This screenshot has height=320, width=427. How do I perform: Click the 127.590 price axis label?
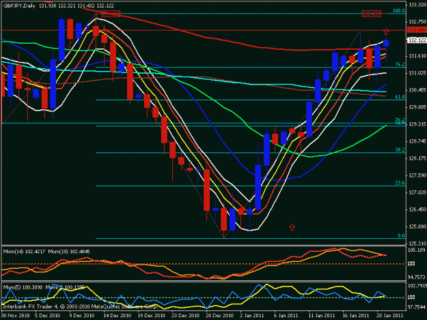pos(417,175)
